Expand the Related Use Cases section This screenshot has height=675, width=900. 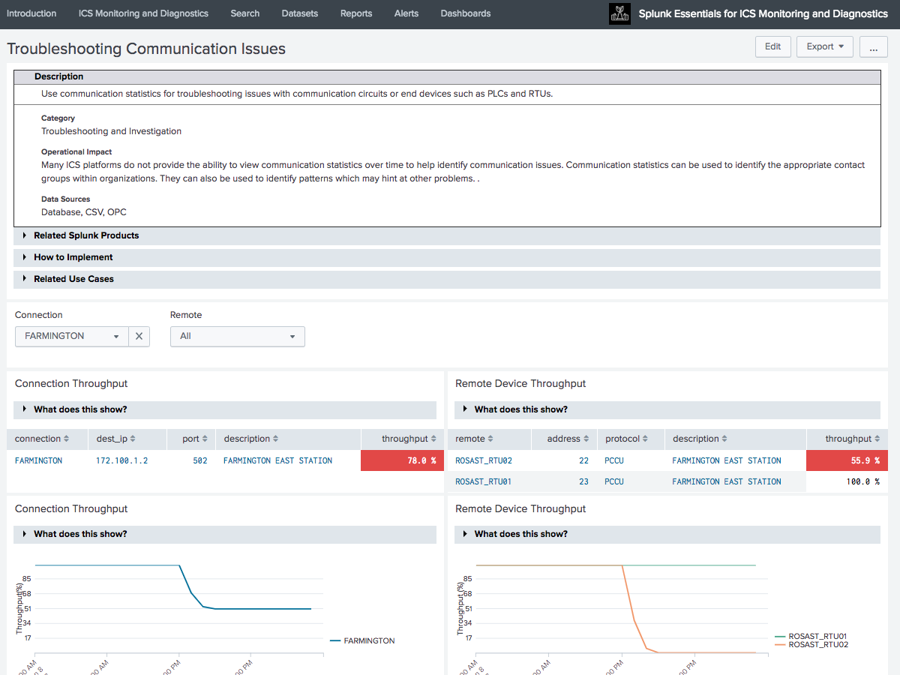click(73, 279)
